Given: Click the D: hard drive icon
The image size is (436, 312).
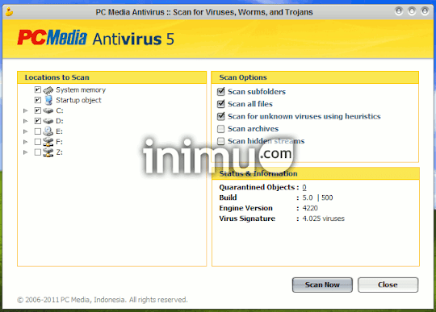Looking at the screenshot, I should click(x=48, y=121).
